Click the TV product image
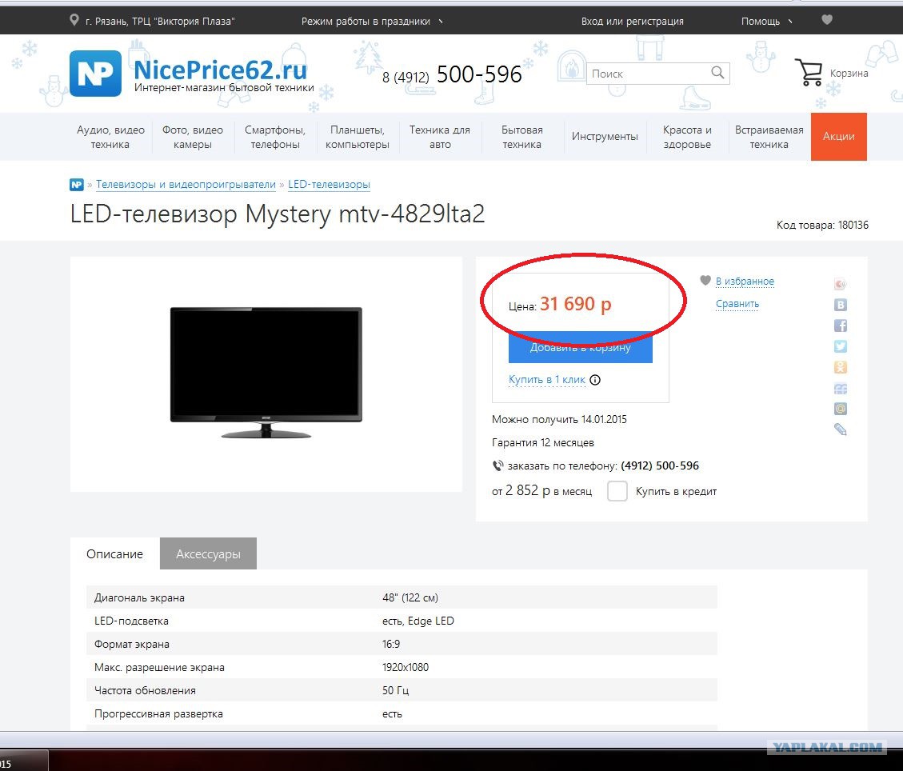The width and height of the screenshot is (903, 771). (266, 373)
